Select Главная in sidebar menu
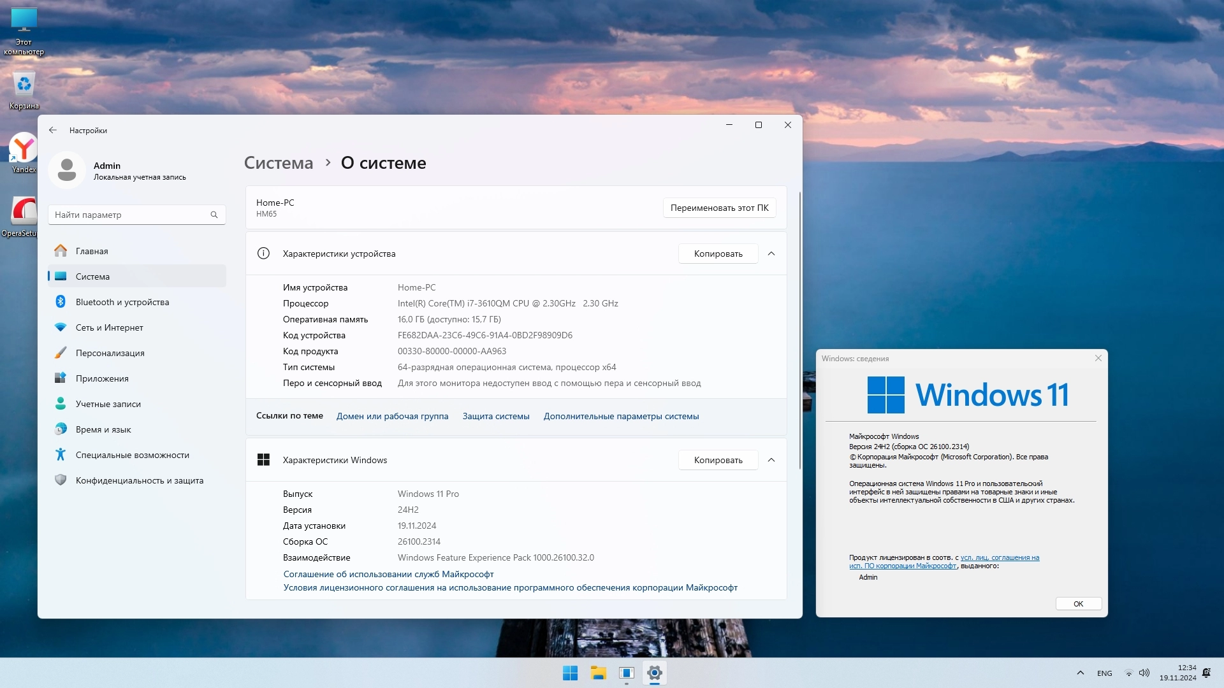 [92, 251]
